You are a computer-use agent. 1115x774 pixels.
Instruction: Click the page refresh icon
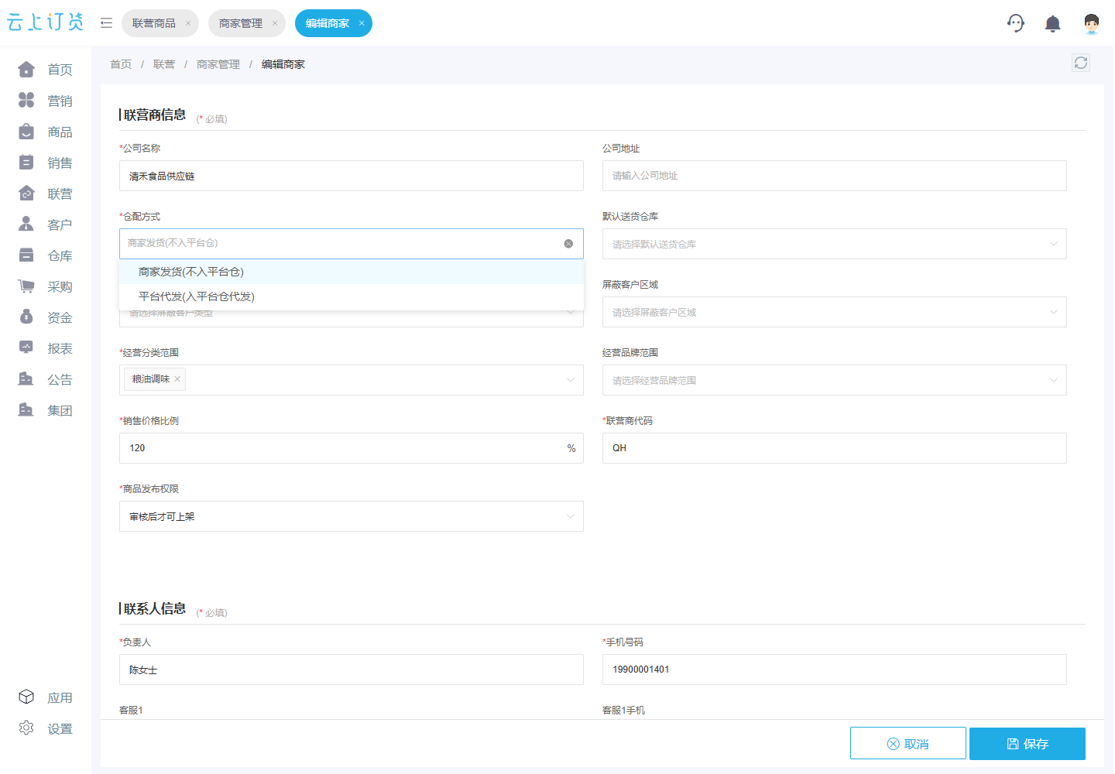pyautogui.click(x=1081, y=63)
